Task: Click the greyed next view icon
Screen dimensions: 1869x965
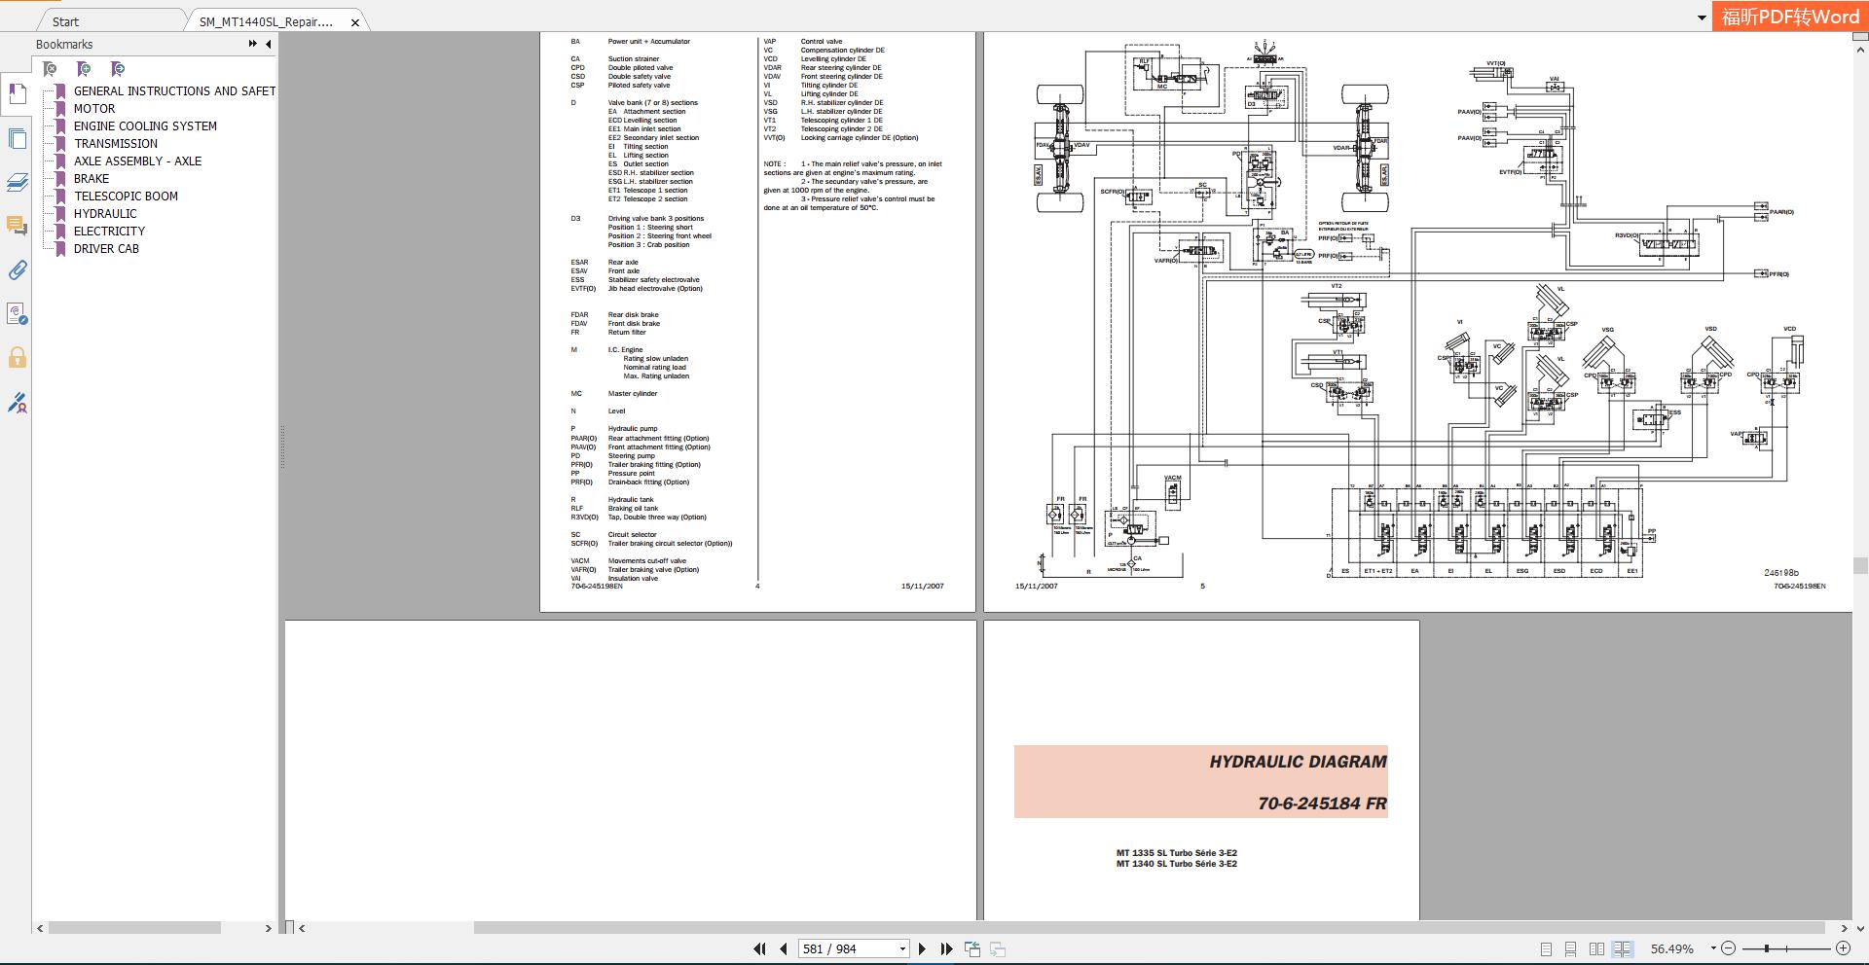Action: [x=998, y=948]
